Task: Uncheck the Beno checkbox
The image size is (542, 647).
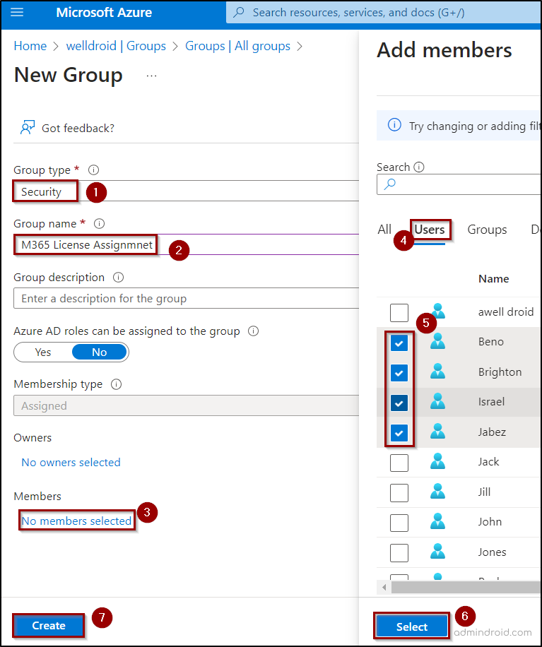Action: click(399, 343)
